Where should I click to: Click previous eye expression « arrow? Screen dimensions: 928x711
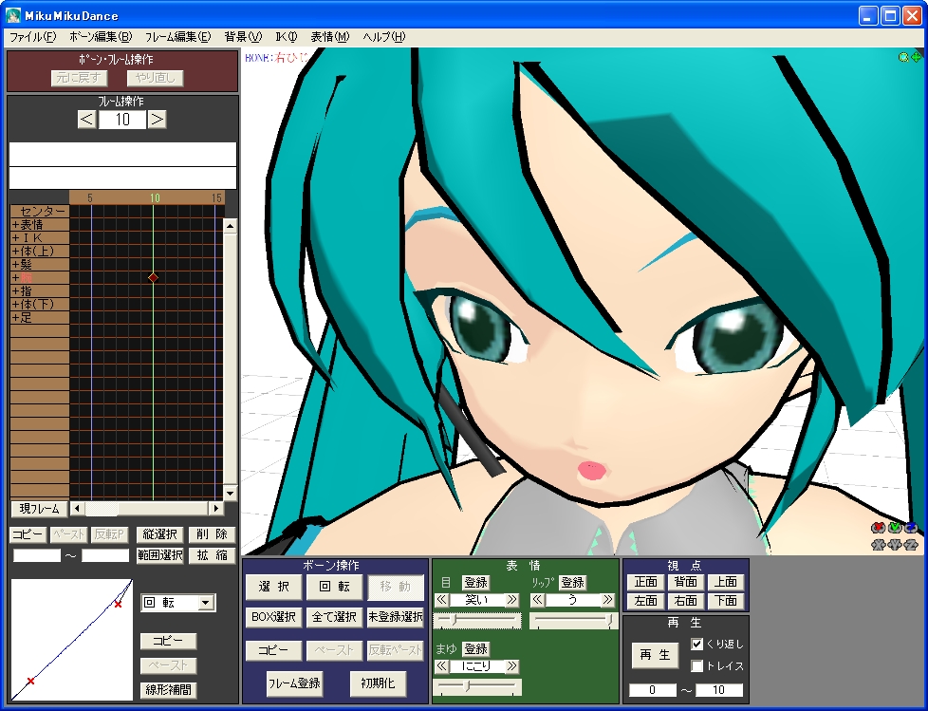441,600
